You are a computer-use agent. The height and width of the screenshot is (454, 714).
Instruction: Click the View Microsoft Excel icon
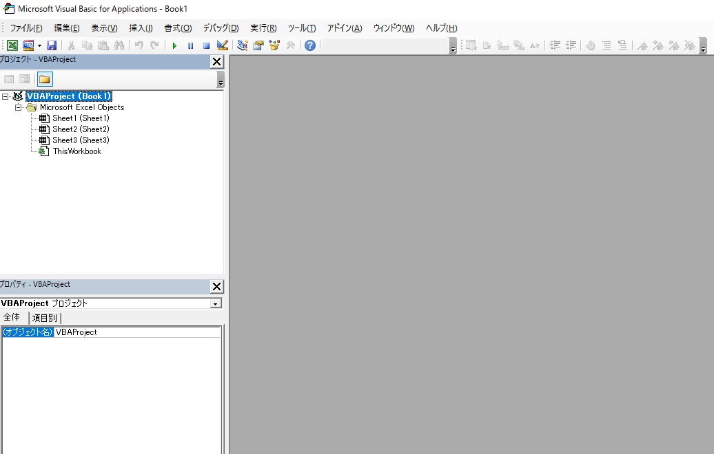pyautogui.click(x=12, y=45)
